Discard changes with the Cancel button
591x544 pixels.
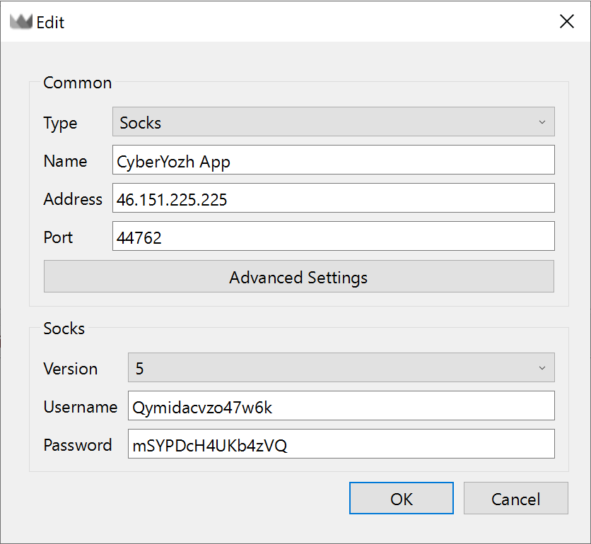[x=515, y=498]
